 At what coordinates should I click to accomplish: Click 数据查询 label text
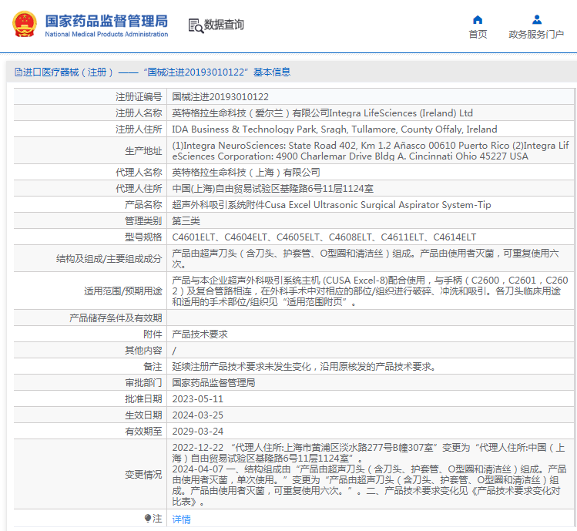coord(223,25)
